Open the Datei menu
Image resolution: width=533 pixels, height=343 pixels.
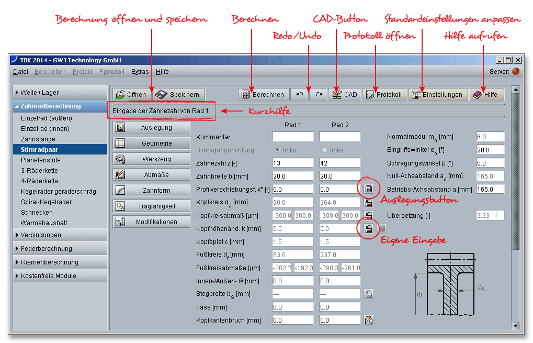20,72
